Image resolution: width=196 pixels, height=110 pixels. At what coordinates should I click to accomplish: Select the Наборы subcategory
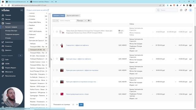coord(33,44)
